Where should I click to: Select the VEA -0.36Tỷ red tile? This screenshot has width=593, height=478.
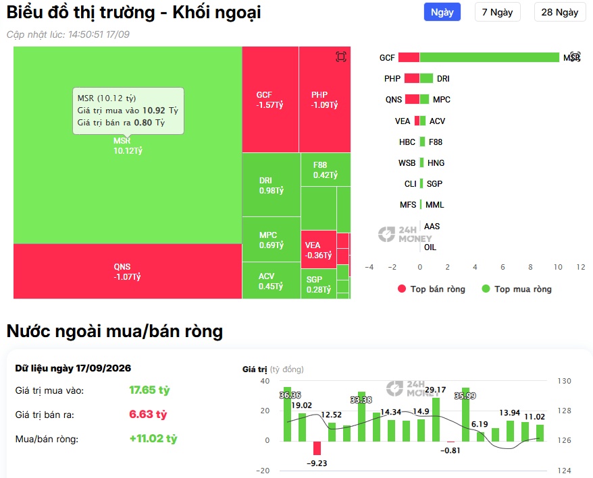pos(318,249)
